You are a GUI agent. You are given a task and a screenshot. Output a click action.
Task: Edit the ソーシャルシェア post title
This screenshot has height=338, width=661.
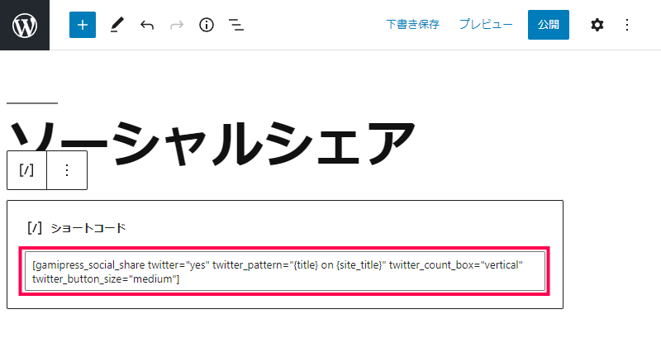(x=212, y=142)
